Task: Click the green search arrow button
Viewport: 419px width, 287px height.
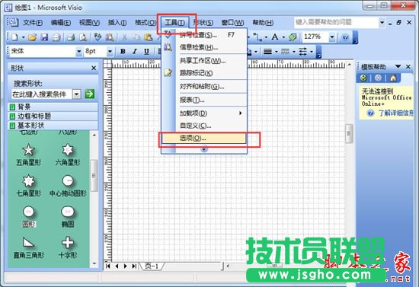Action: point(90,94)
